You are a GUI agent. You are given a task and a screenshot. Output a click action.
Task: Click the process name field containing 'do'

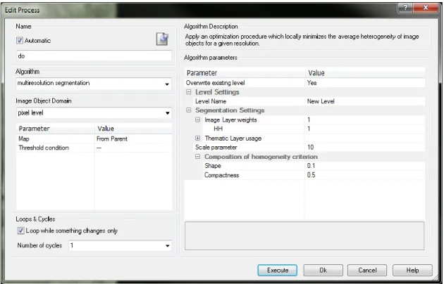94,56
